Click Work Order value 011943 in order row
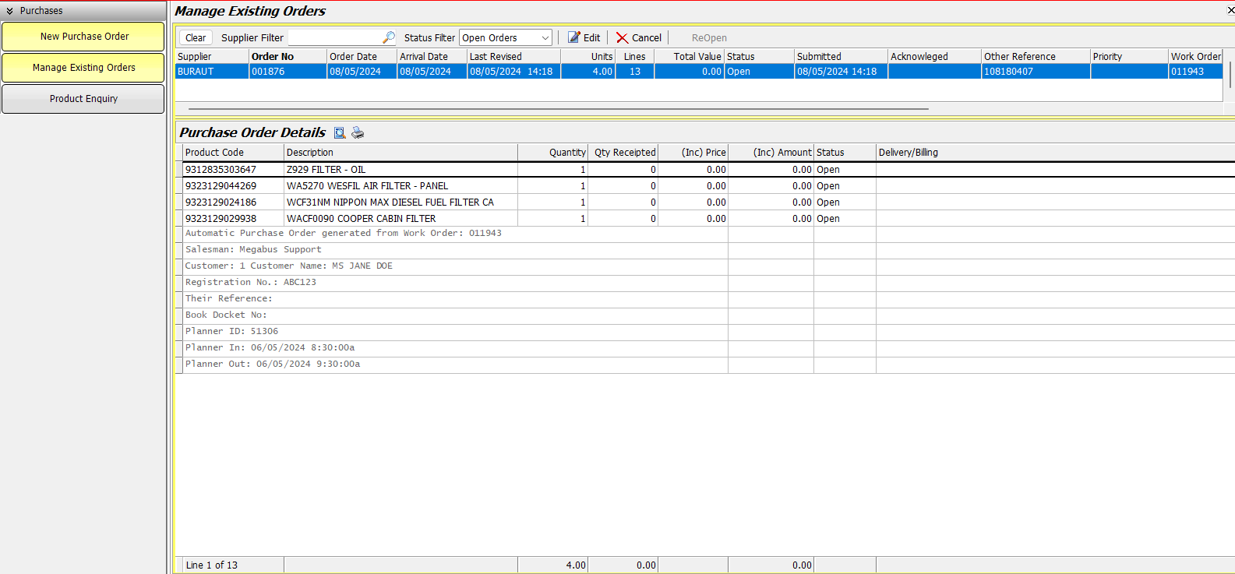Screen dimensions: 1235x574 click(x=1195, y=71)
